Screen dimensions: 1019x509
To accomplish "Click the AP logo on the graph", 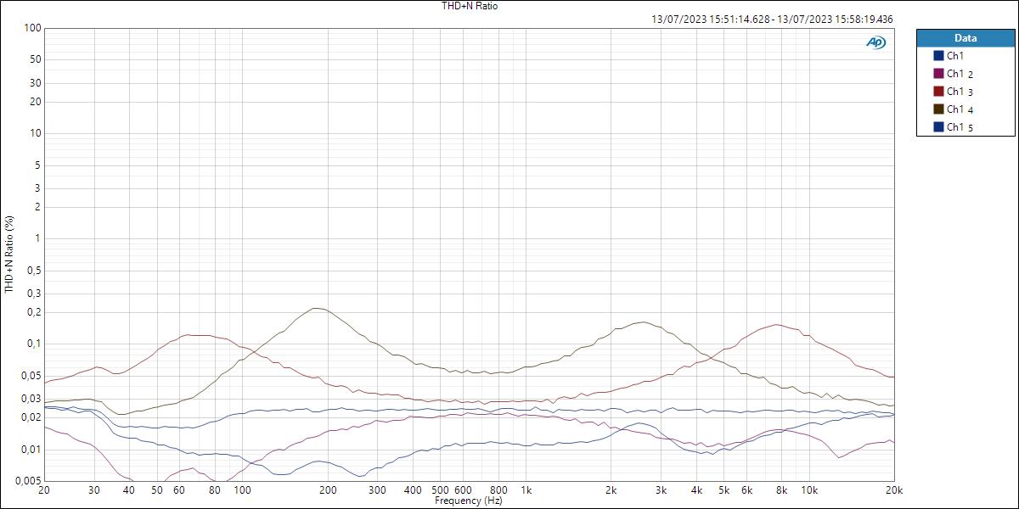I will click(x=875, y=41).
